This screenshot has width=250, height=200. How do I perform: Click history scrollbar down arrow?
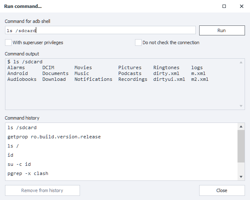(241, 177)
